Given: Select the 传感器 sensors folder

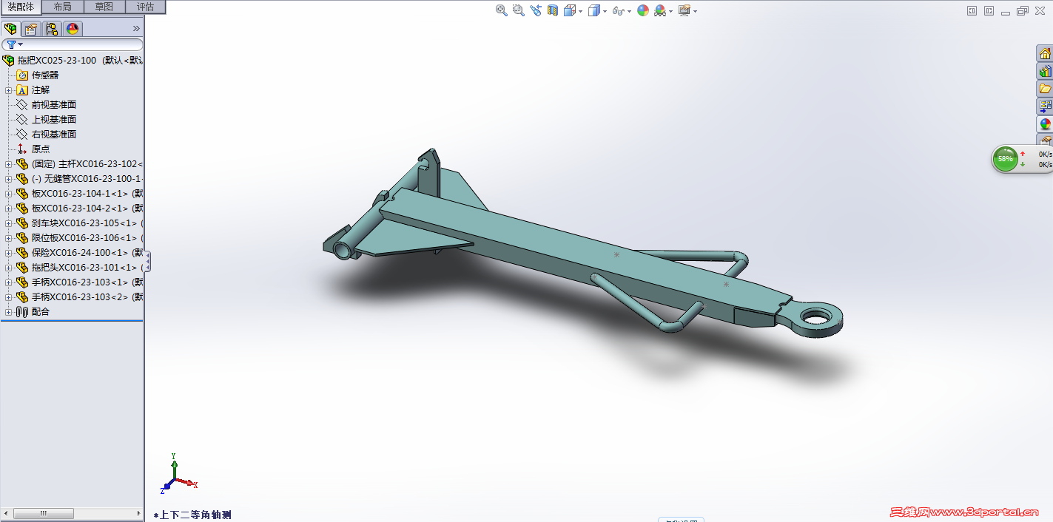Looking at the screenshot, I should pyautogui.click(x=44, y=75).
